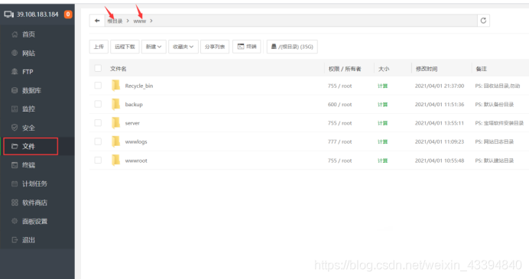The width and height of the screenshot is (529, 279).
Task: Click the gear icon beside 面板设置
Action: click(x=15, y=221)
